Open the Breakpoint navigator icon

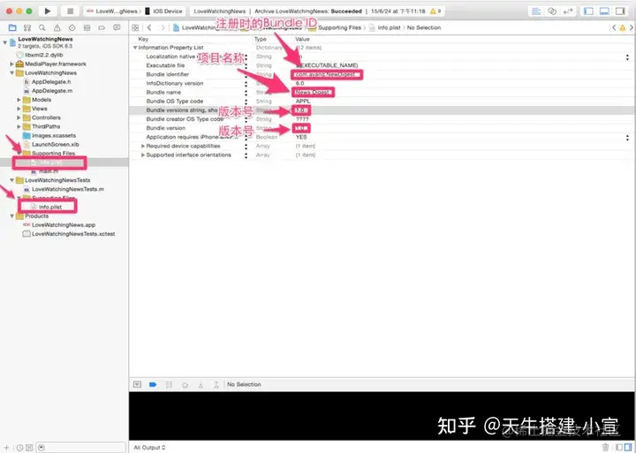[x=102, y=27]
